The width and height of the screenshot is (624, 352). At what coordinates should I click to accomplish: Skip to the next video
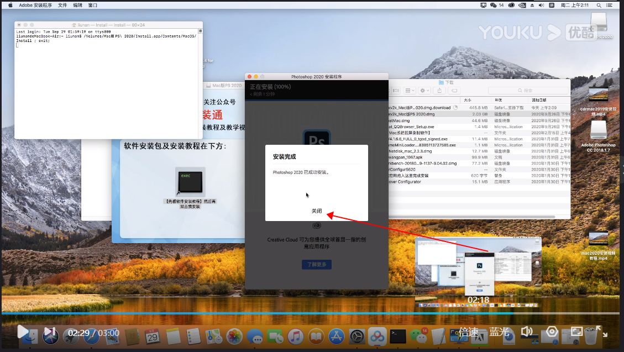(x=49, y=332)
